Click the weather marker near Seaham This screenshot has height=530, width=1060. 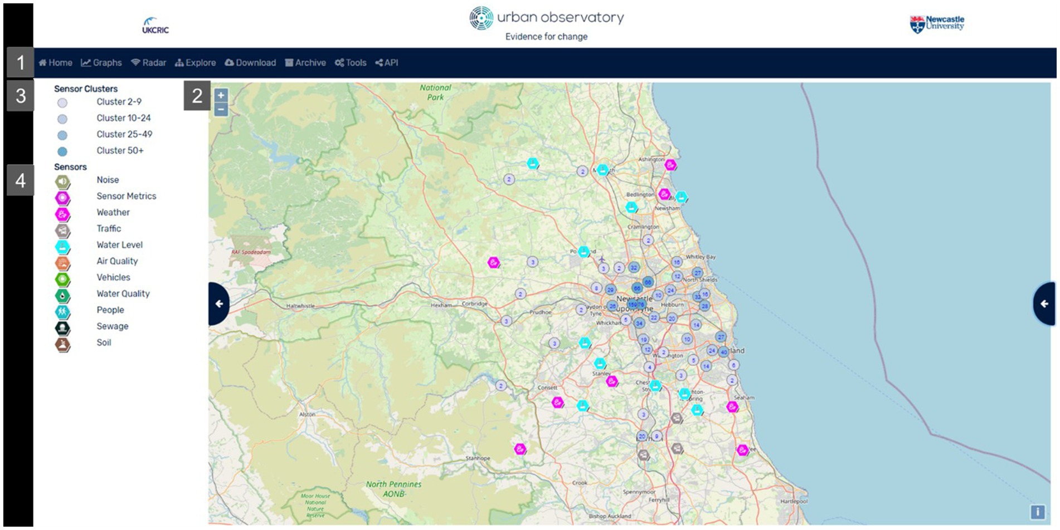tap(732, 407)
